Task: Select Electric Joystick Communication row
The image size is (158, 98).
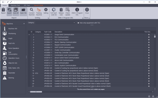Action: 91,66
